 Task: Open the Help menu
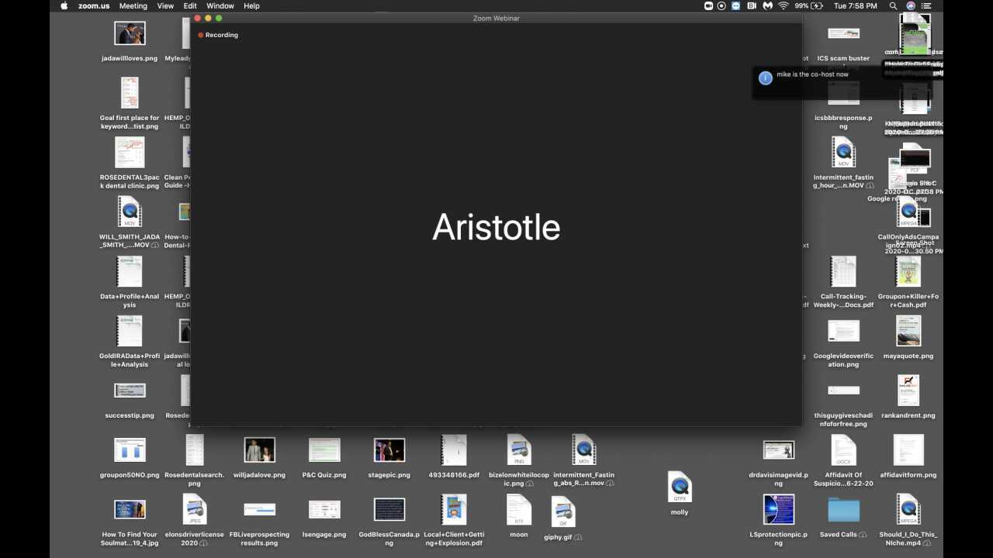click(x=251, y=5)
